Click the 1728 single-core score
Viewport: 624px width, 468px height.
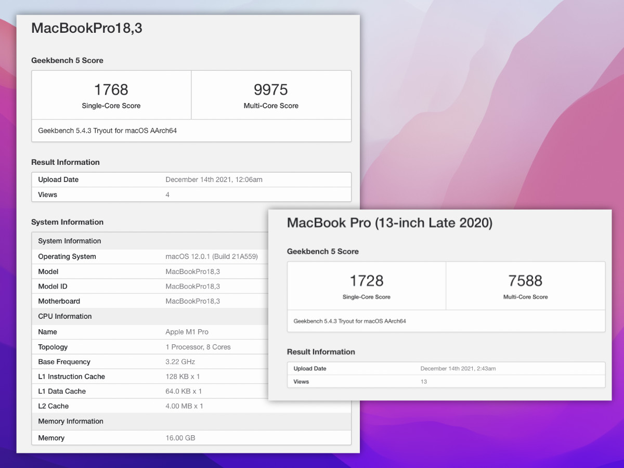coord(367,281)
